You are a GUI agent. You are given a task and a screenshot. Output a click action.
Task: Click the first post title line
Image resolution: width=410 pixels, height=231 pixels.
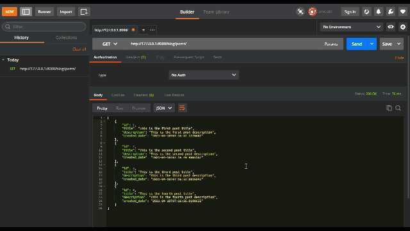coord(158,128)
